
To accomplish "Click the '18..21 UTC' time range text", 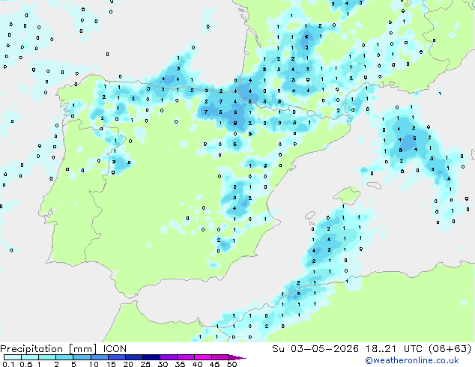I will point(394,349).
